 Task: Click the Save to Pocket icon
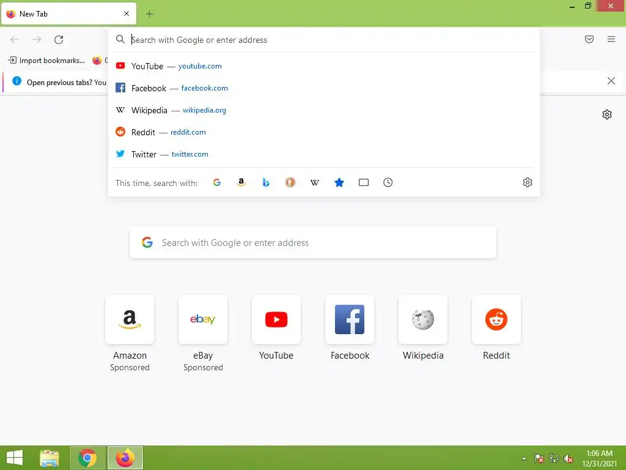[589, 39]
